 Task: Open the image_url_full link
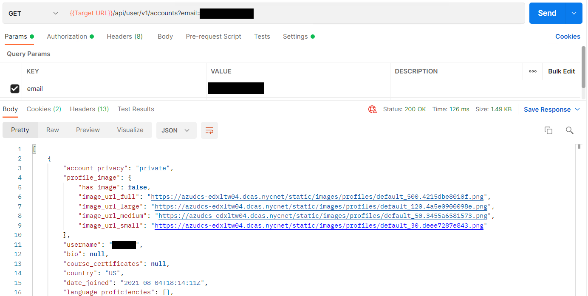click(317, 197)
